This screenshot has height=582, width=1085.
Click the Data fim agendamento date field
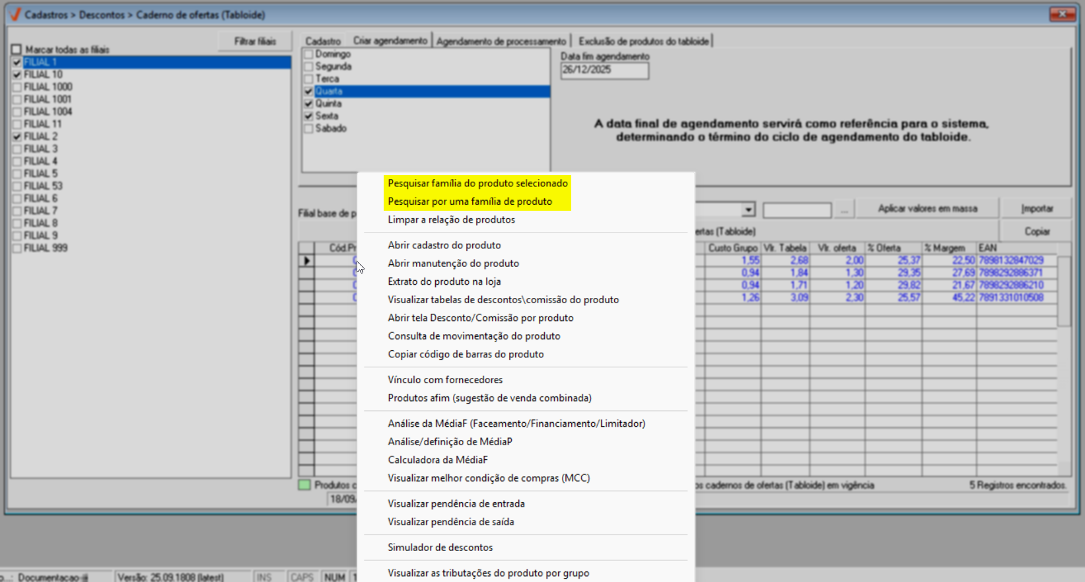tap(604, 70)
